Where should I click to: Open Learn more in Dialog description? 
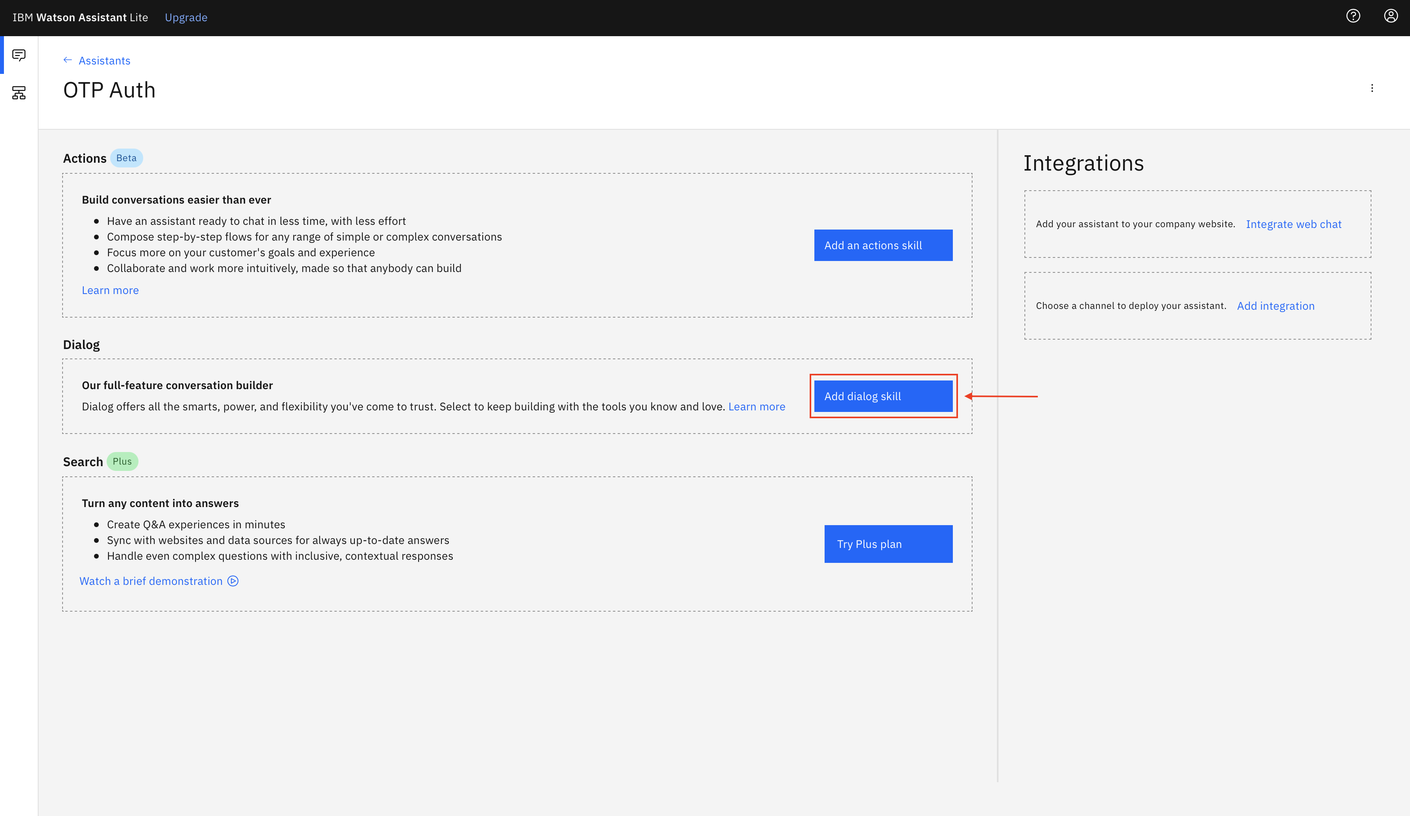(757, 406)
